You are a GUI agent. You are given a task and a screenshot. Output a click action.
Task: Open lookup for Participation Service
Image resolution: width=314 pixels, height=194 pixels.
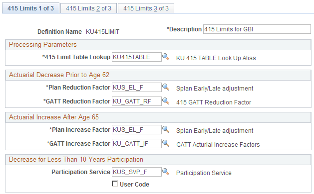point(166,172)
